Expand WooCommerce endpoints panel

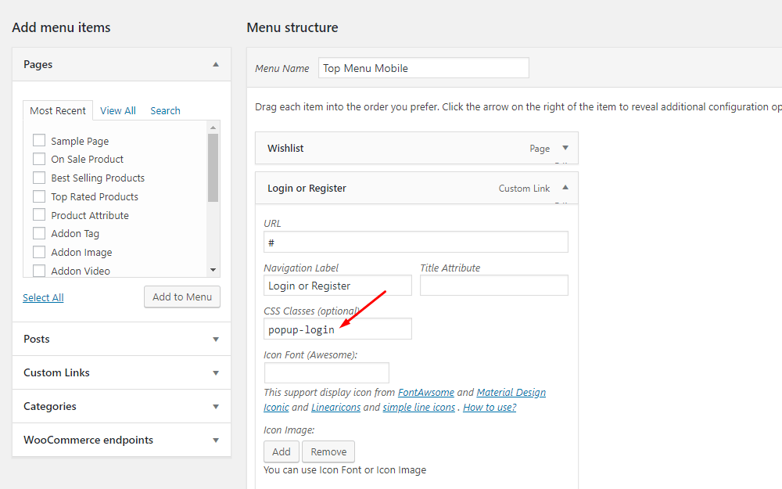[x=216, y=440]
